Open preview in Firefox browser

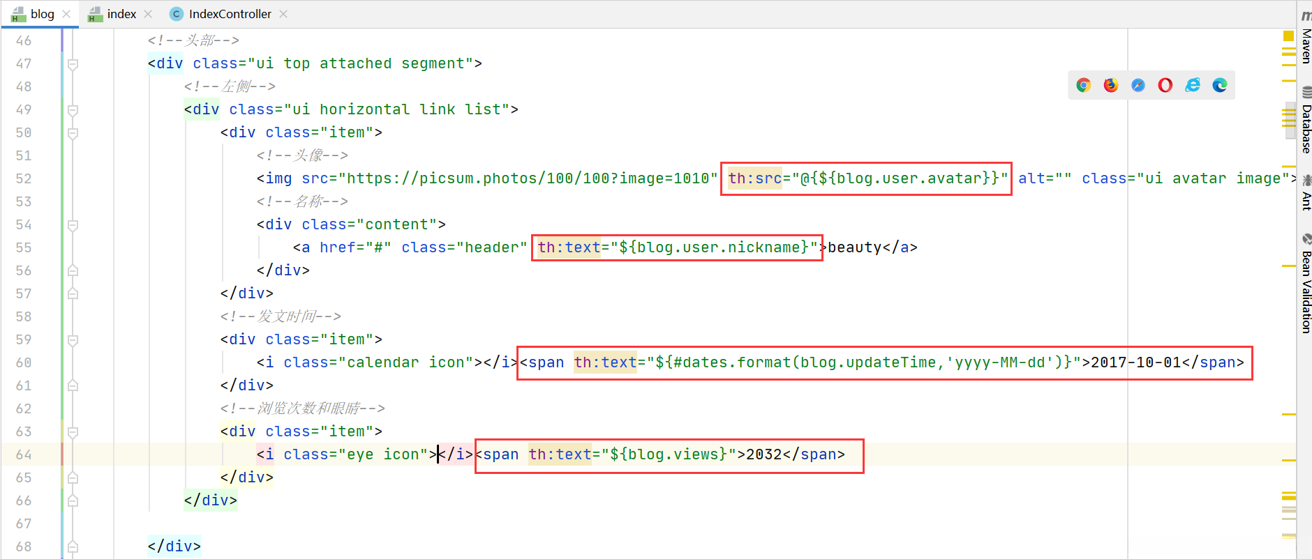point(1111,85)
